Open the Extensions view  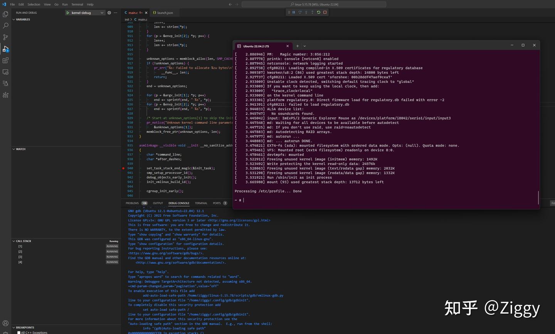click(5, 60)
